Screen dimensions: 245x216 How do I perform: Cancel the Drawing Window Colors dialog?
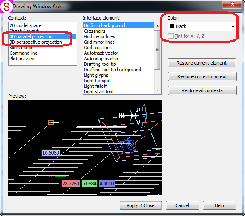coord(182,205)
